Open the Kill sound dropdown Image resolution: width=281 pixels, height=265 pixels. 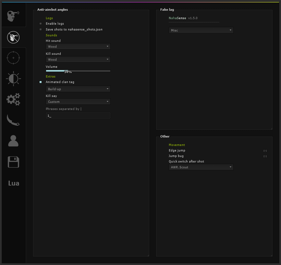click(78, 59)
